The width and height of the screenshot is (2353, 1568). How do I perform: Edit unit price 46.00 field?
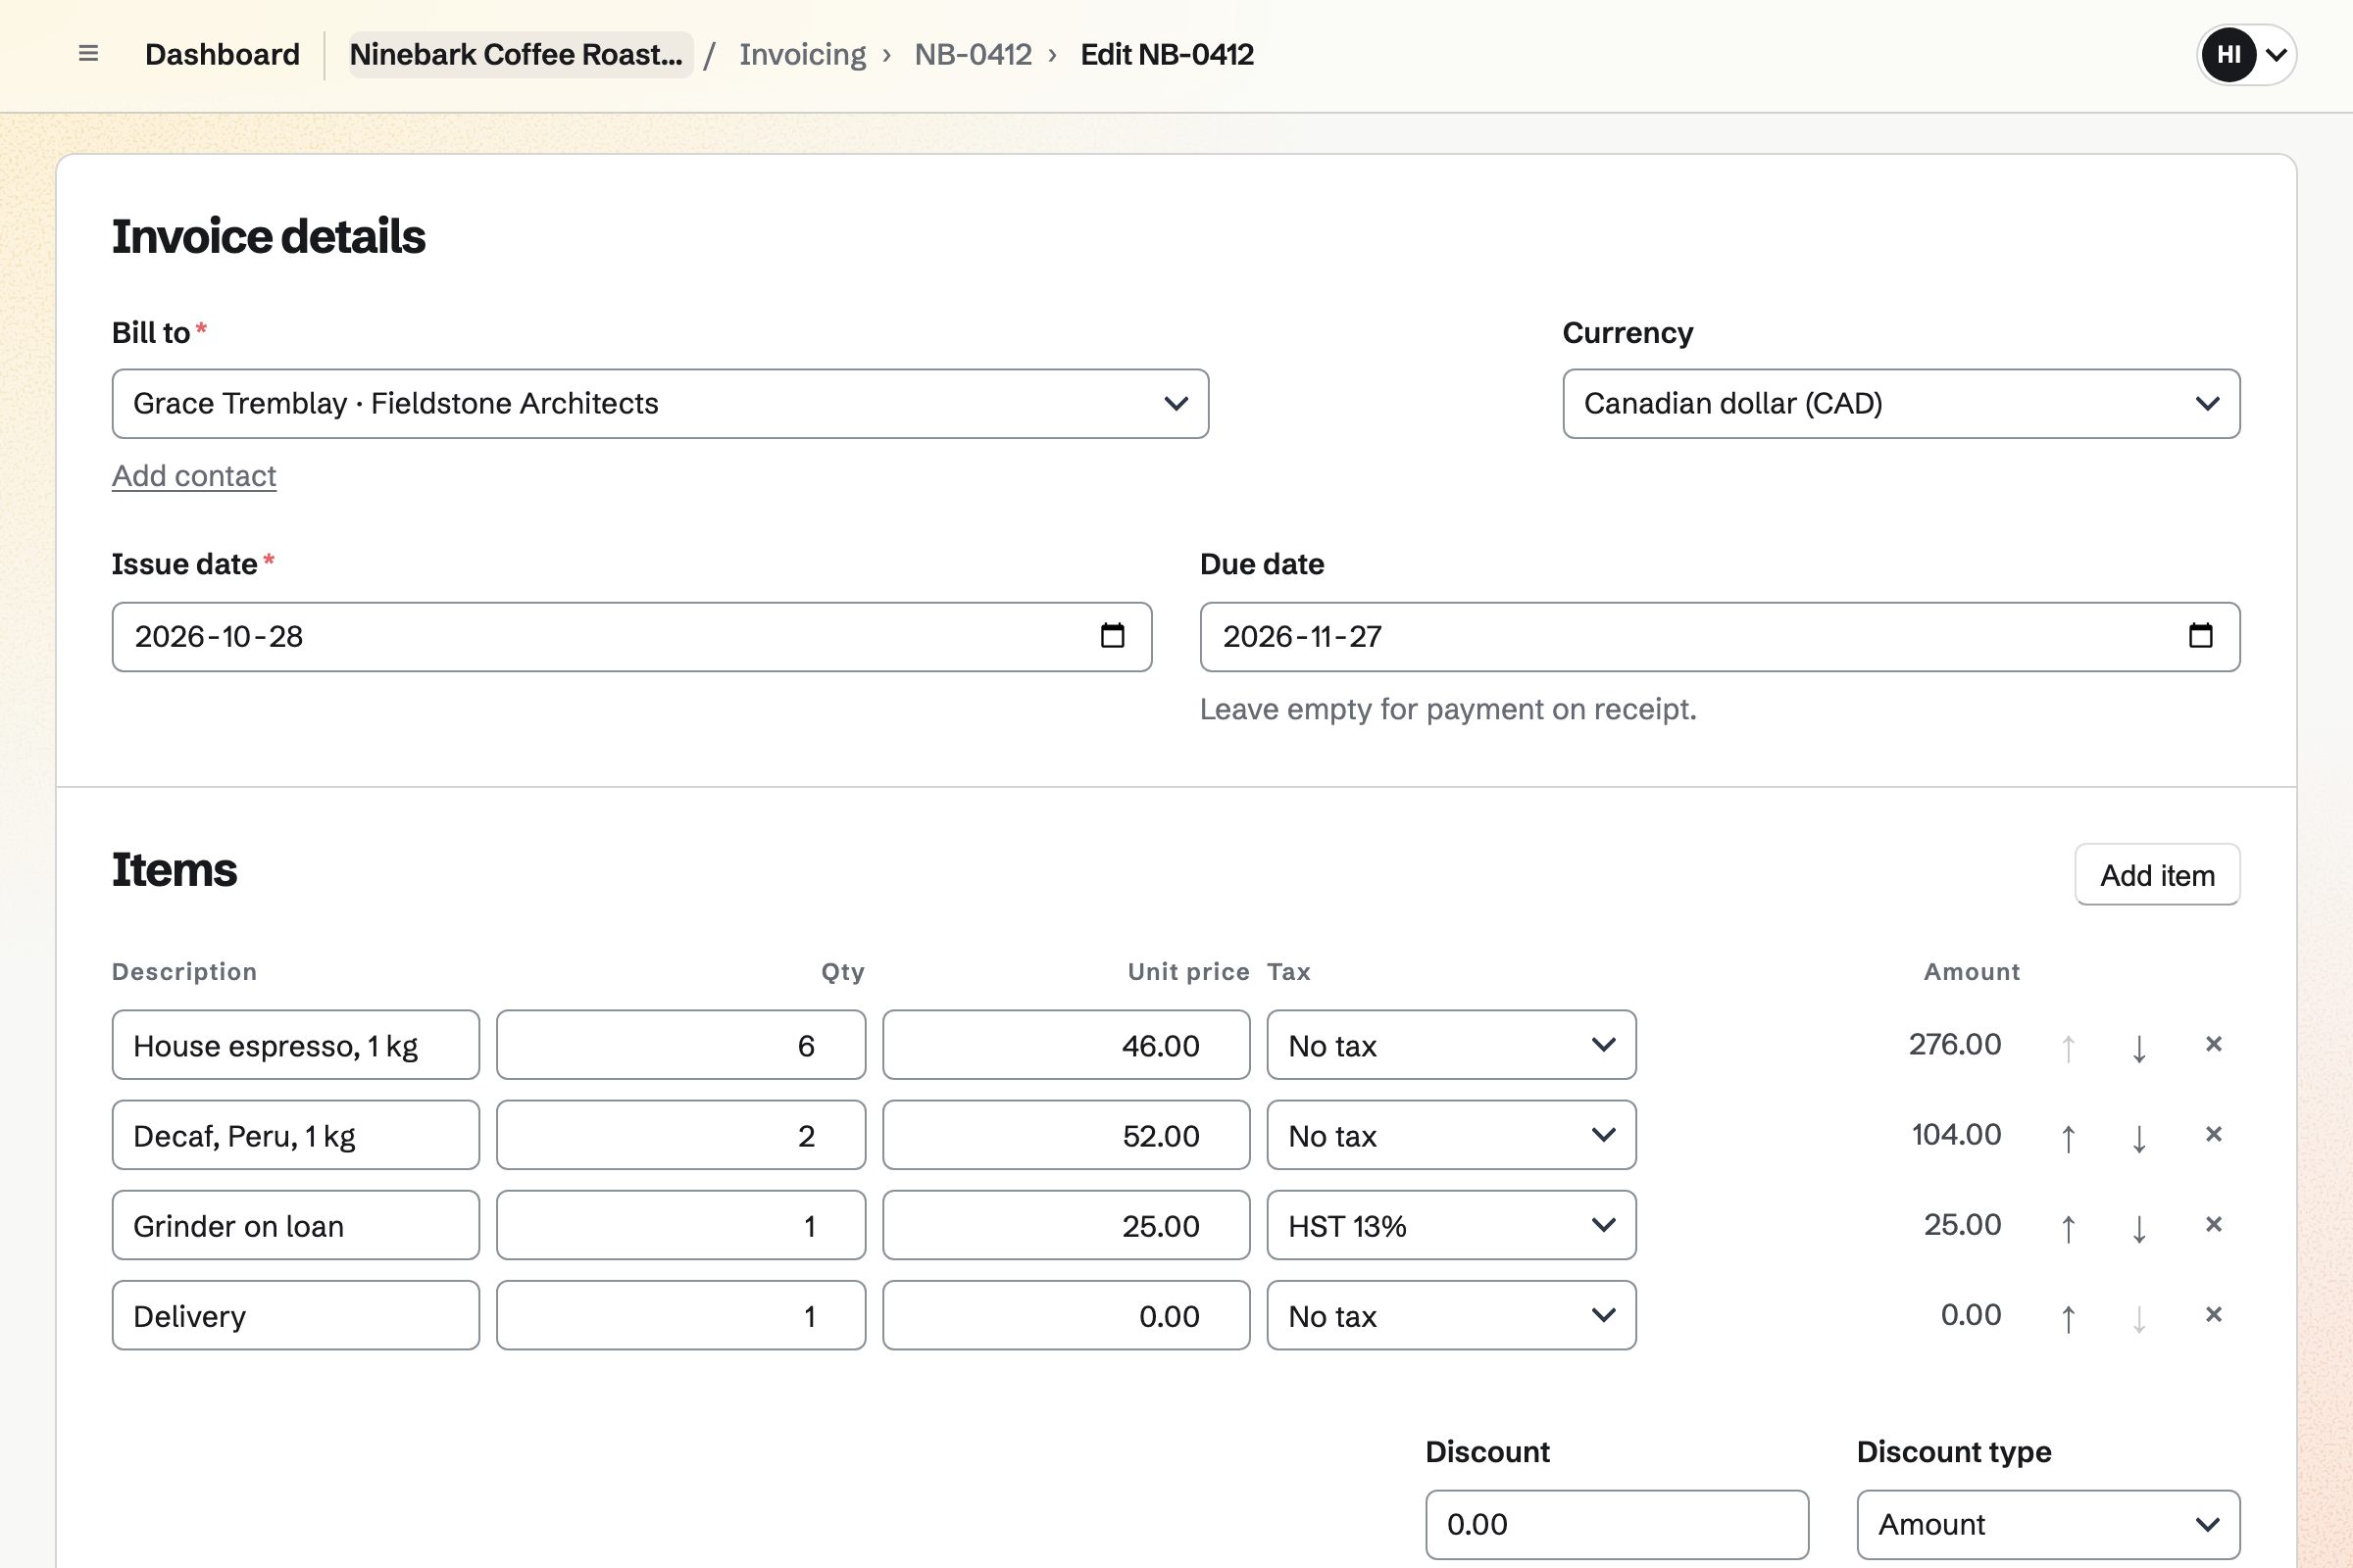point(1066,1045)
